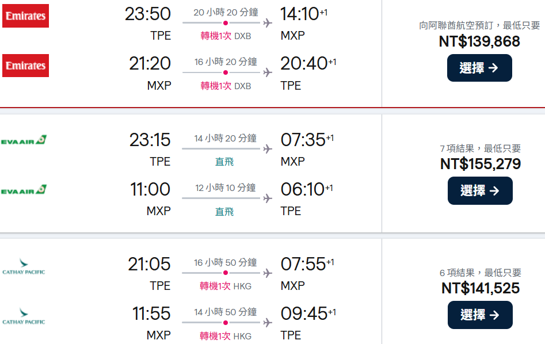545x344 pixels.
Task: Click the 轉機1次 DXB label on Emirates return
Action: [x=226, y=86]
